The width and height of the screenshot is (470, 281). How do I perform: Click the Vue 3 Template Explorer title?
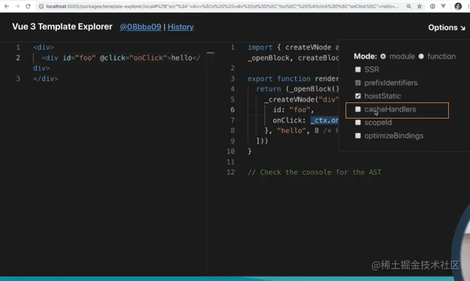pyautogui.click(x=62, y=27)
